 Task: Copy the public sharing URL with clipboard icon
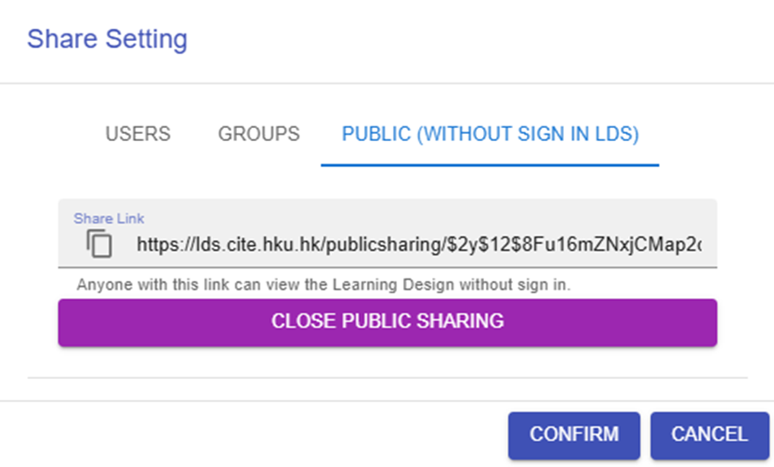click(99, 244)
